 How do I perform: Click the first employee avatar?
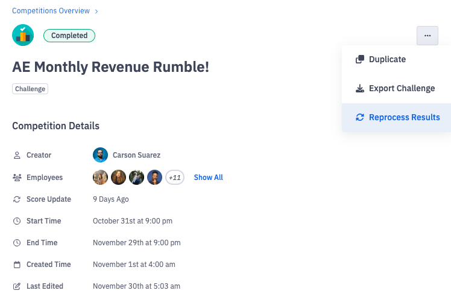tap(100, 178)
